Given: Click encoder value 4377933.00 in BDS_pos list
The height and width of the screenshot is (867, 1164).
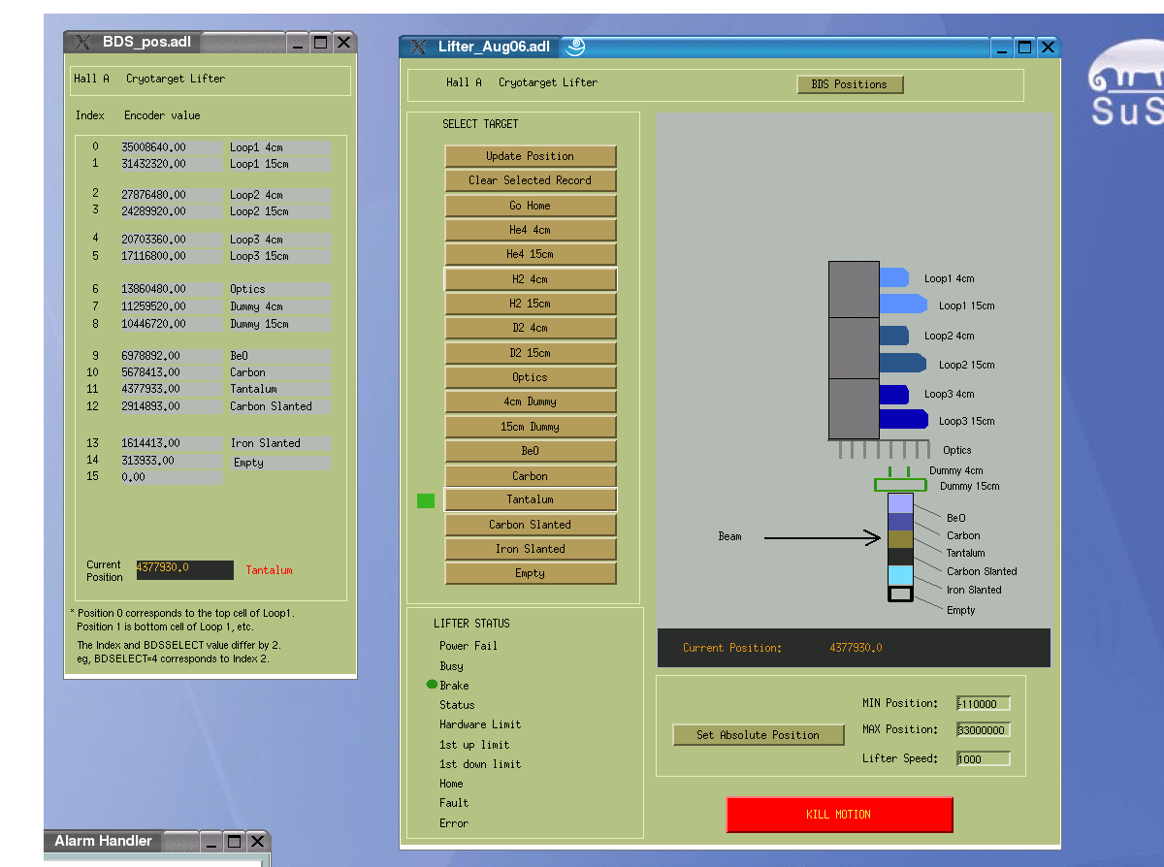Looking at the screenshot, I should (x=171, y=389).
